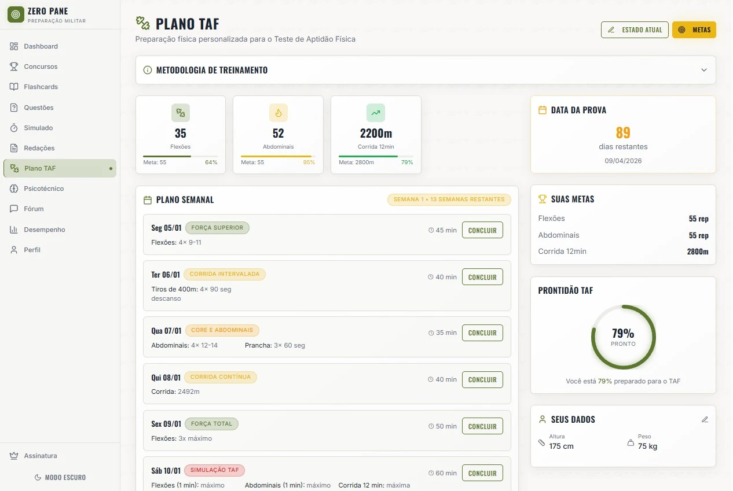Go to Flashcards in the sidebar

coord(41,87)
